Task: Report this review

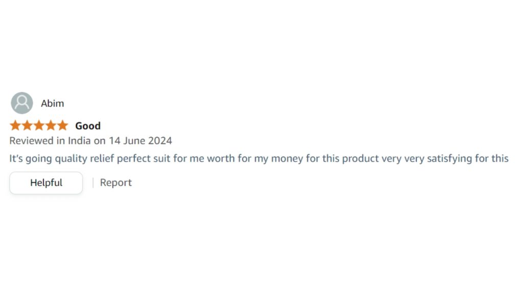Action: [x=116, y=183]
